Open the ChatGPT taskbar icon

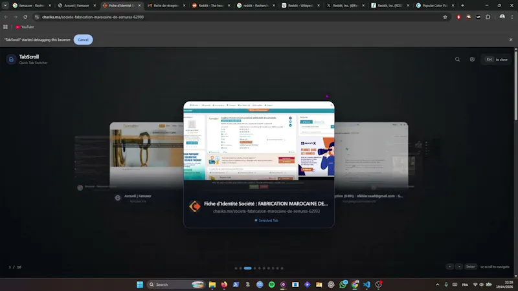pyautogui.click(x=331, y=285)
